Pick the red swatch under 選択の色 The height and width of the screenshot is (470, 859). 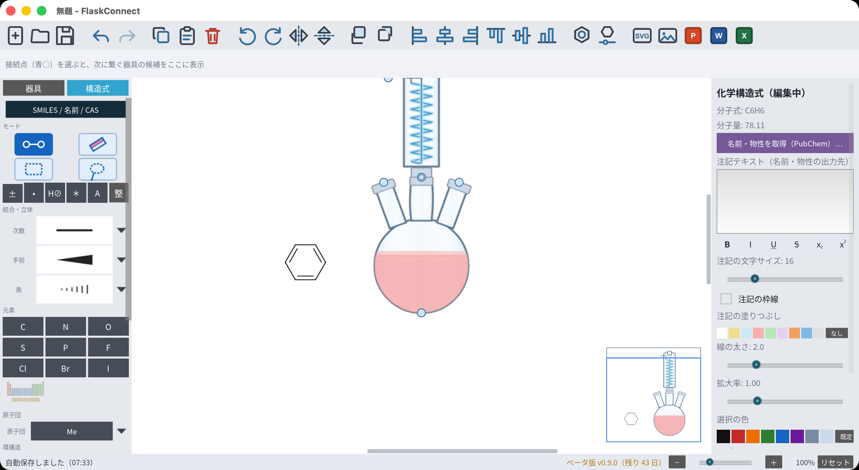(738, 436)
